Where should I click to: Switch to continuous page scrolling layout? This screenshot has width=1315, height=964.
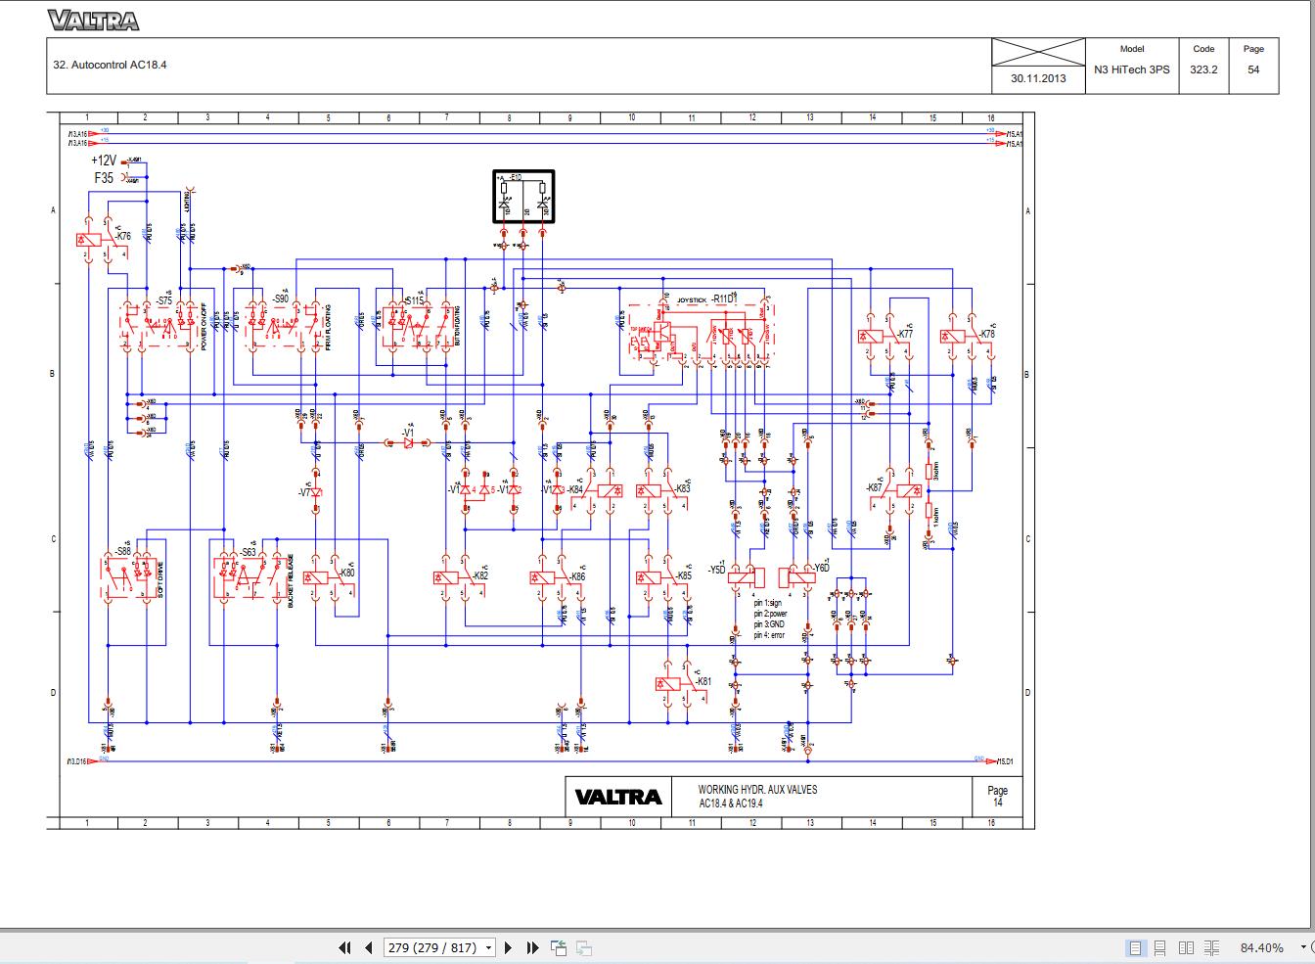pos(1160,947)
